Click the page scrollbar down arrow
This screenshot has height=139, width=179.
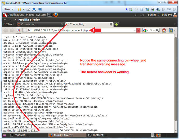click(176, 131)
